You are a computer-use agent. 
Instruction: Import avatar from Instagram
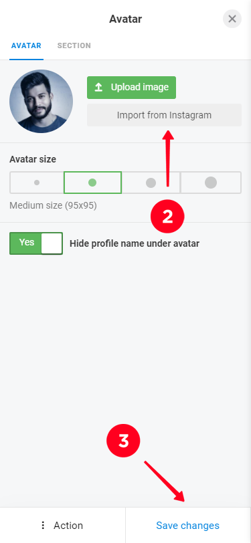[x=164, y=115]
